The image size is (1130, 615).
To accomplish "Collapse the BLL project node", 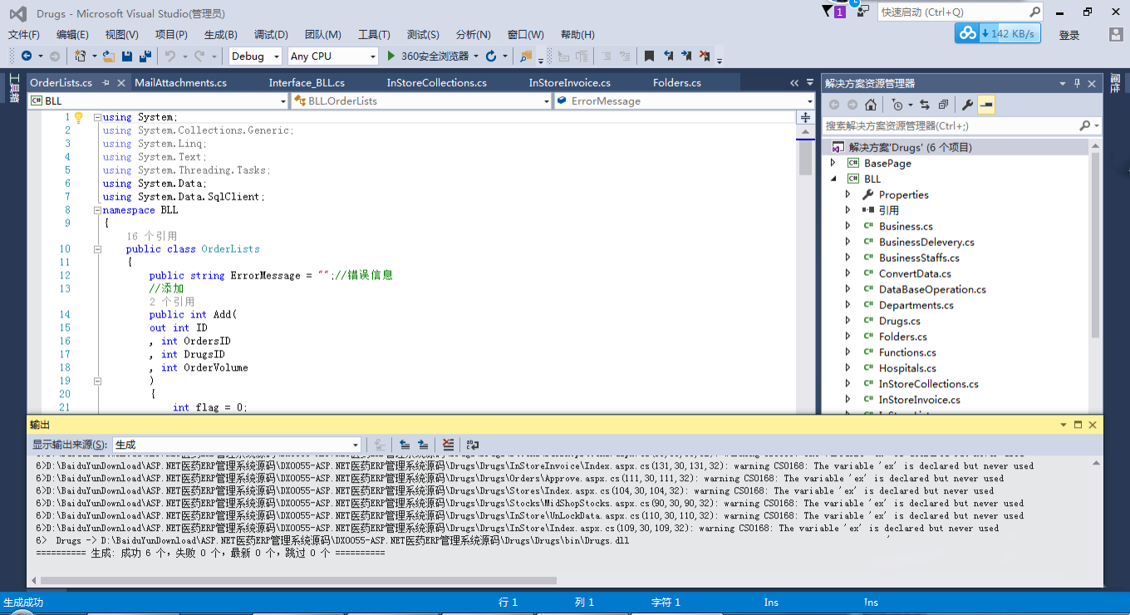I will click(x=833, y=179).
